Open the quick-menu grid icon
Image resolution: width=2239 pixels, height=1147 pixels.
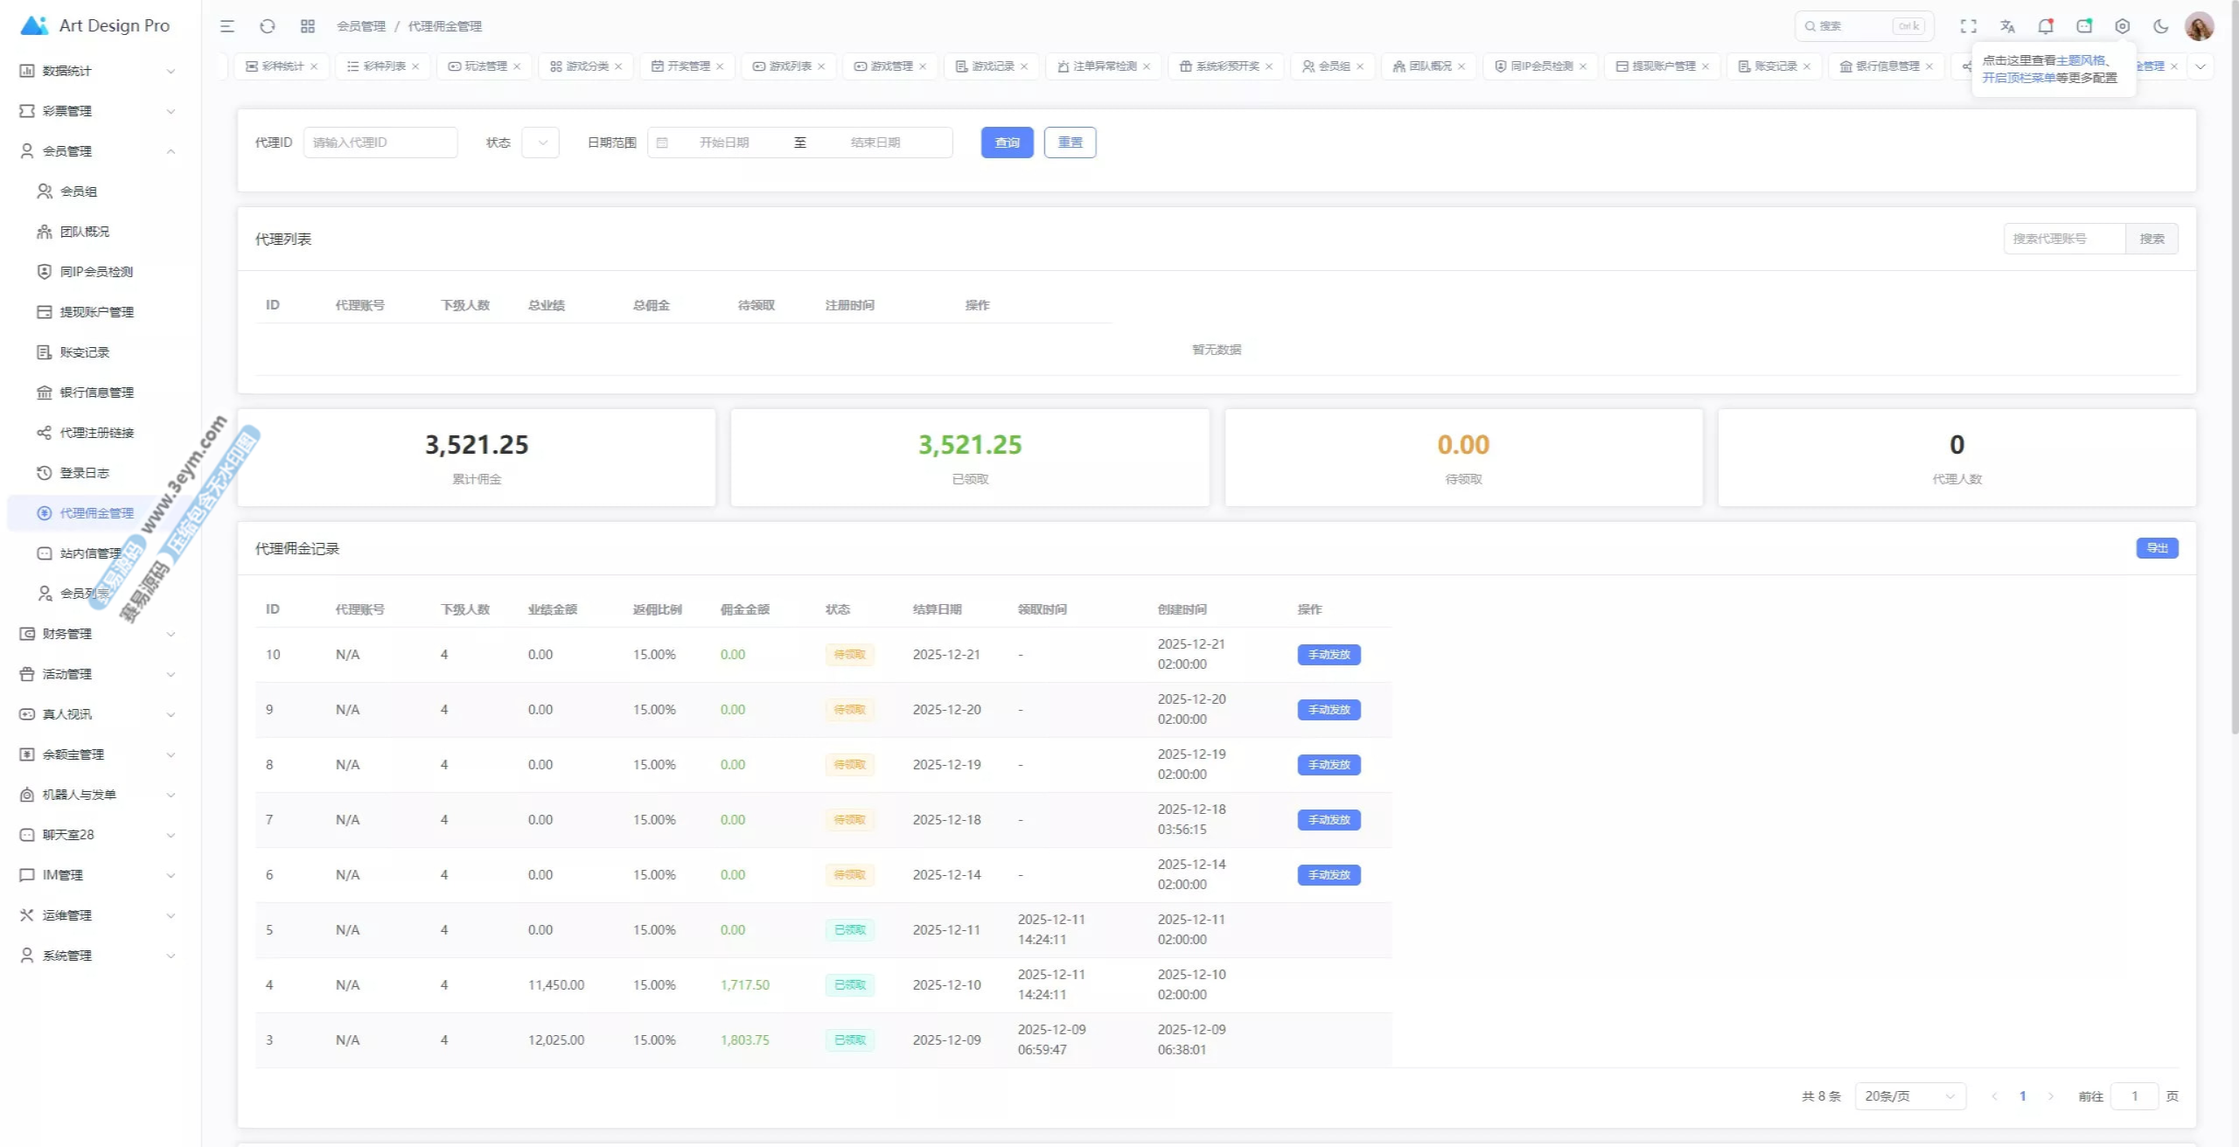(307, 26)
